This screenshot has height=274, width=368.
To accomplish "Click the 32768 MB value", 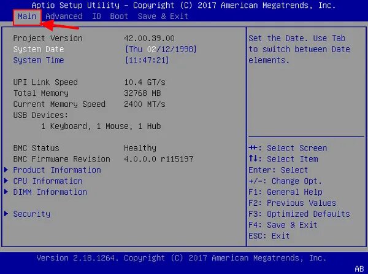I will [142, 93].
